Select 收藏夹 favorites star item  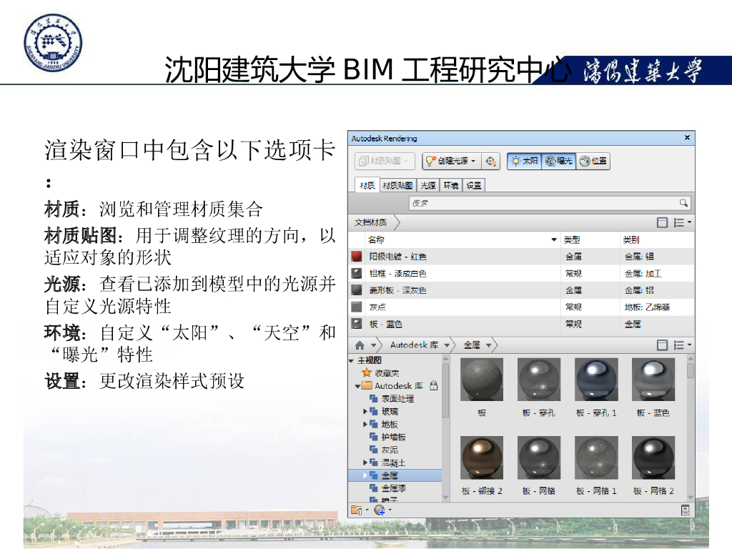[x=380, y=373]
